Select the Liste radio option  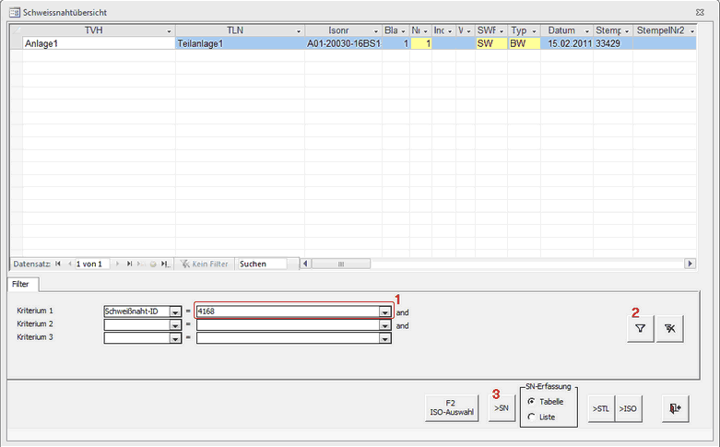point(531,417)
